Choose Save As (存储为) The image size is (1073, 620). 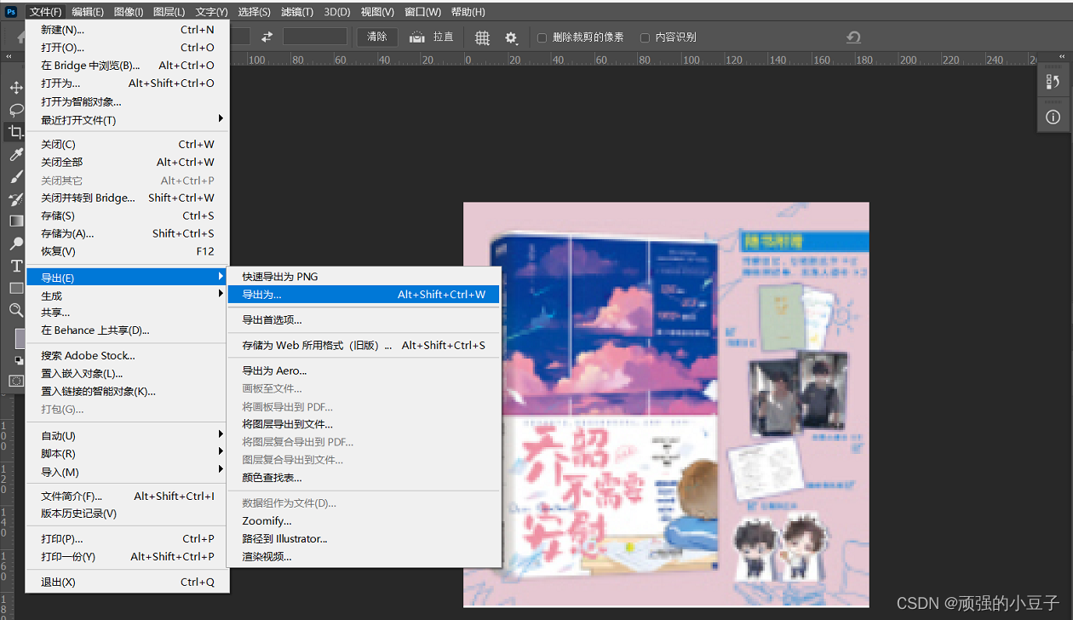click(127, 233)
